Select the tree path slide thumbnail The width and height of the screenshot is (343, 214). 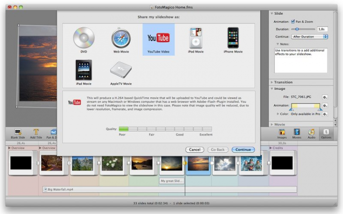point(52,163)
